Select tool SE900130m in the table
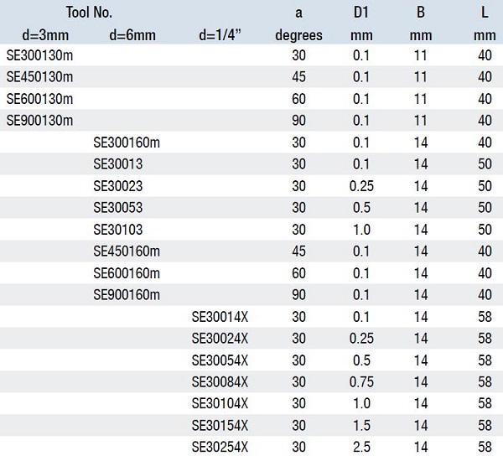Screen dimensions: 503x456 click(x=40, y=120)
